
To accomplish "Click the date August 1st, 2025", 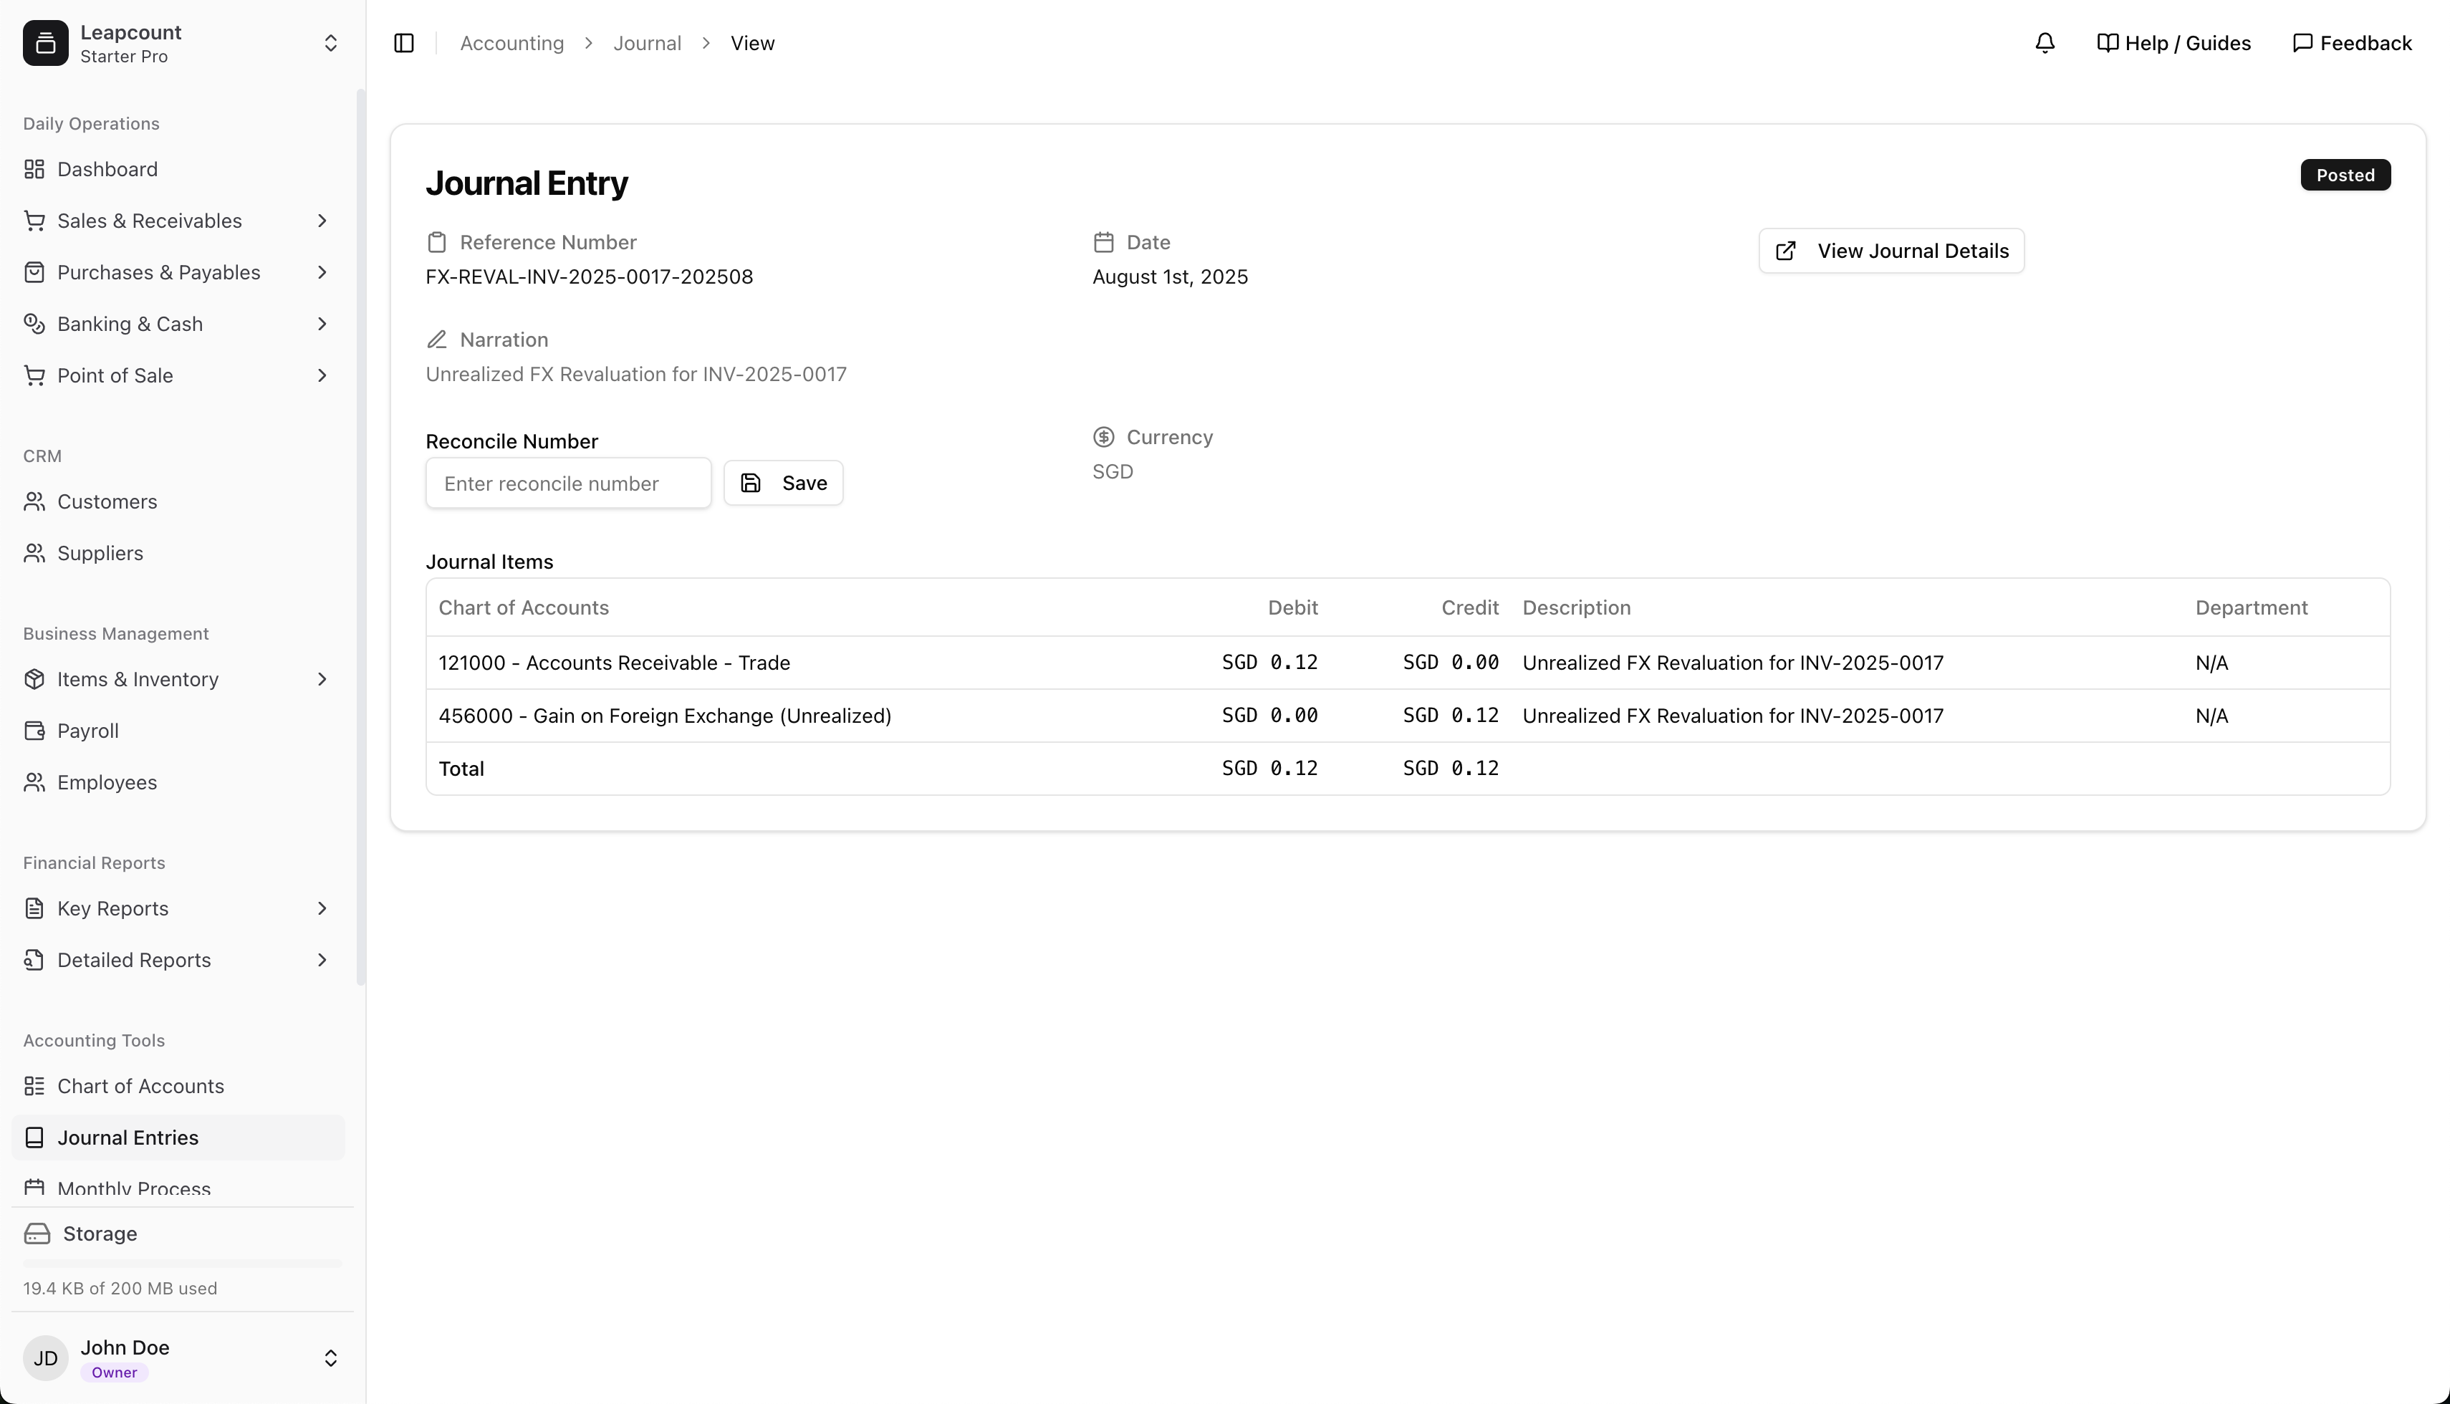I will coord(1170,277).
